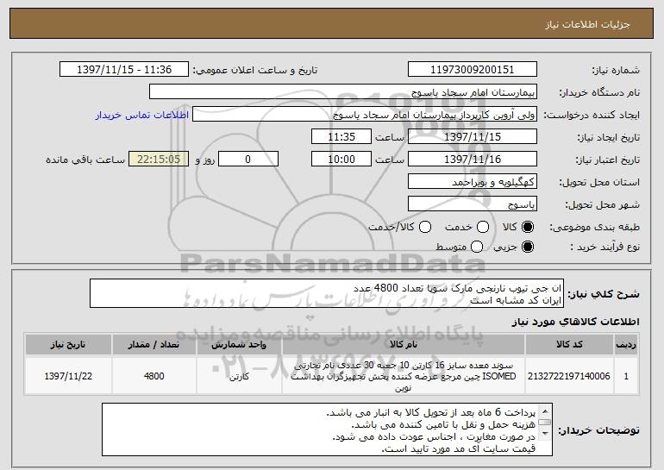The image size is (664, 470).
Task: Click the buyer notes scroll down arrow
Action: [545, 433]
